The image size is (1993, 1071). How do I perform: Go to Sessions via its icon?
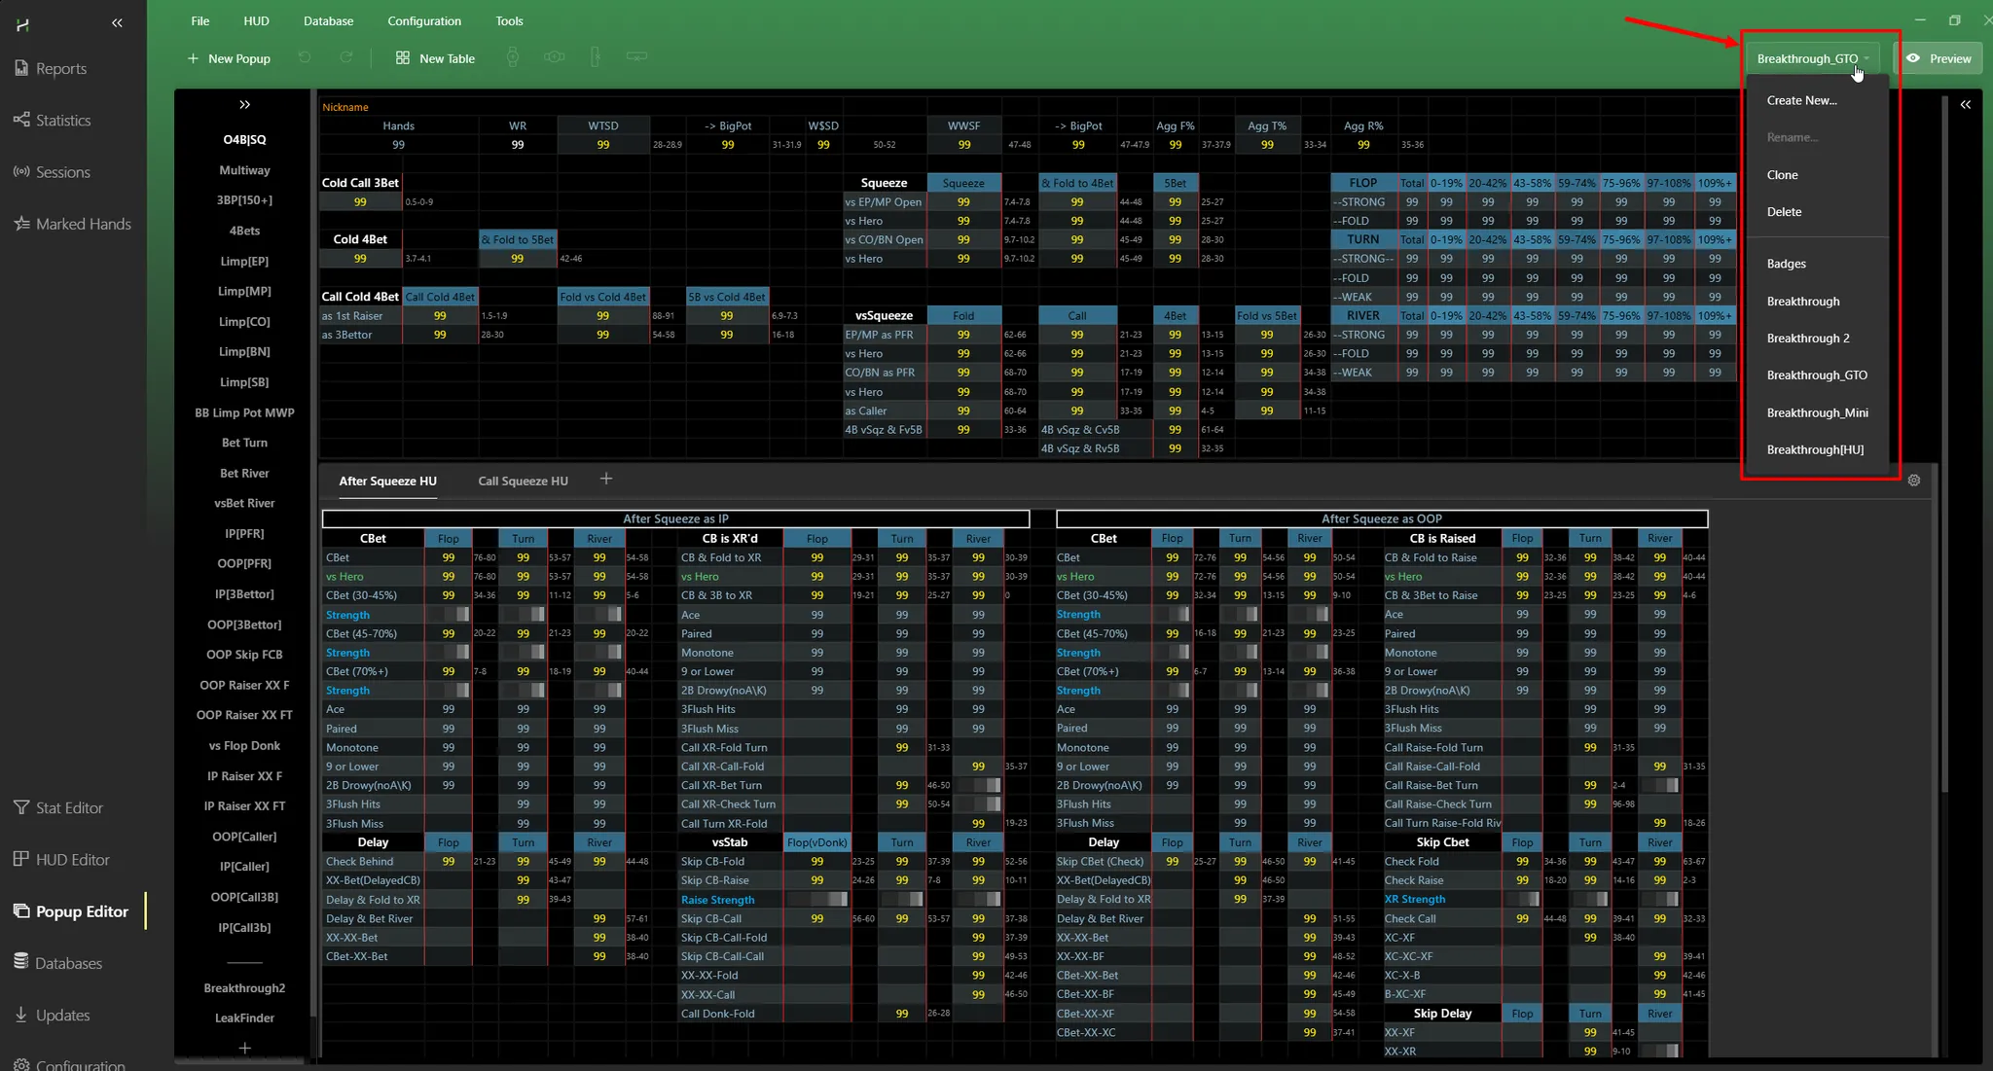(x=21, y=172)
